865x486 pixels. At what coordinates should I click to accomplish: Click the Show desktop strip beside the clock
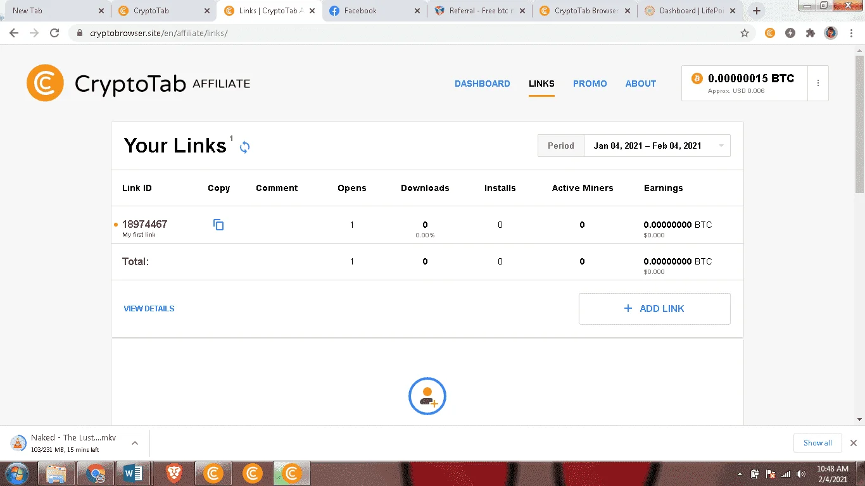pos(860,473)
